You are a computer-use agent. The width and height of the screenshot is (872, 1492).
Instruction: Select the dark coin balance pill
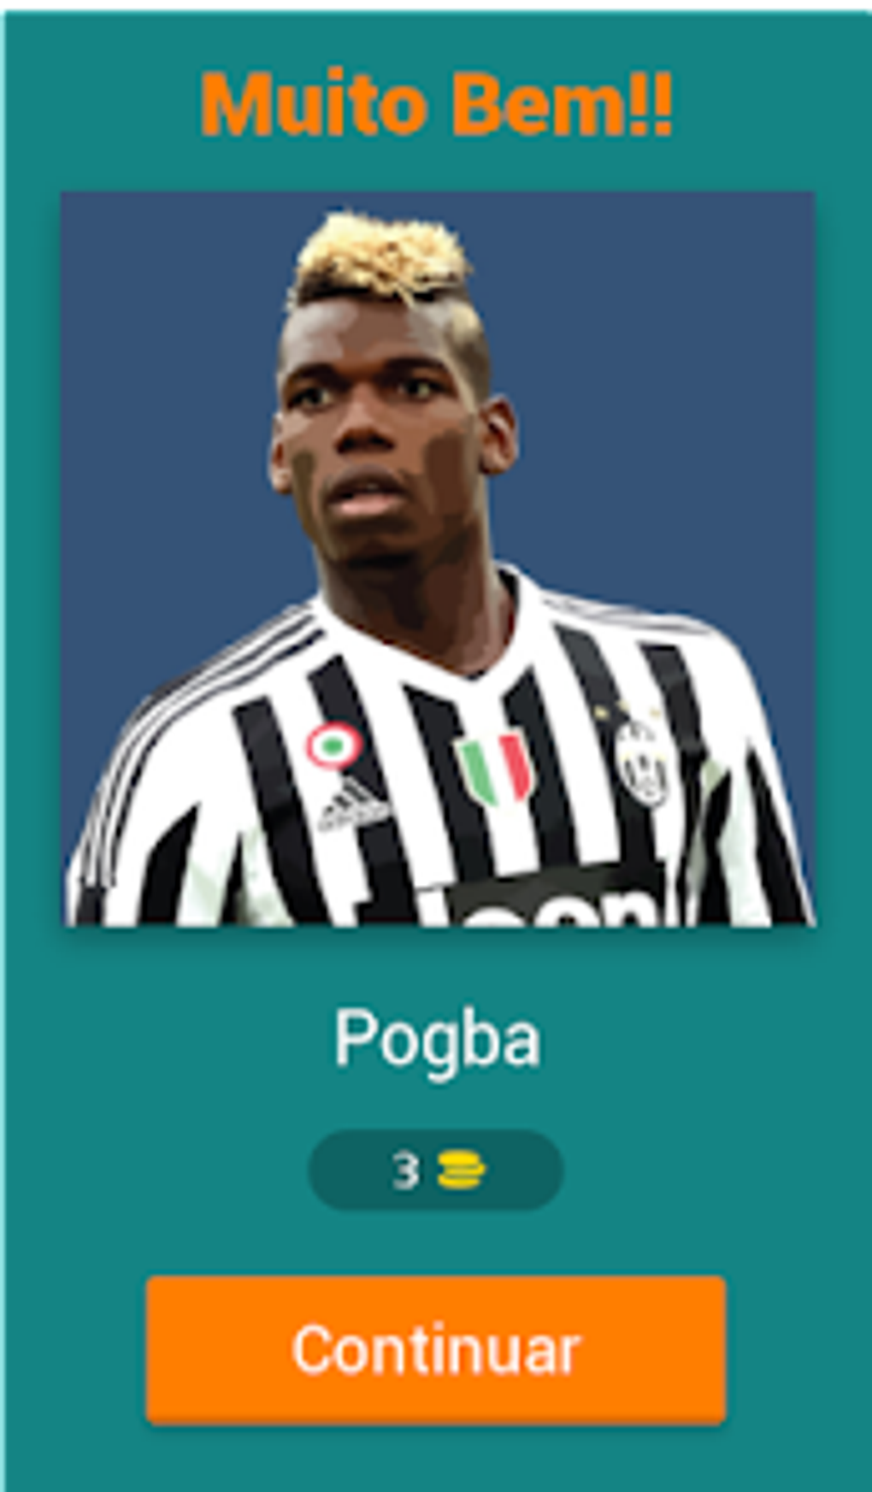436,1170
